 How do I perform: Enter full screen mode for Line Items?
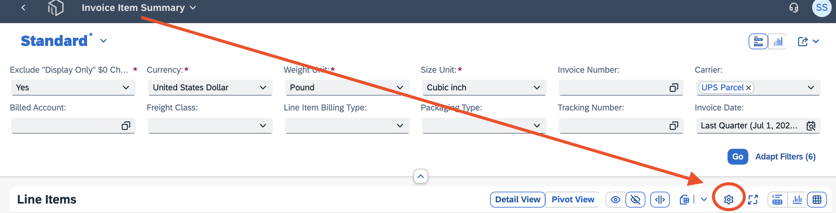tap(753, 199)
